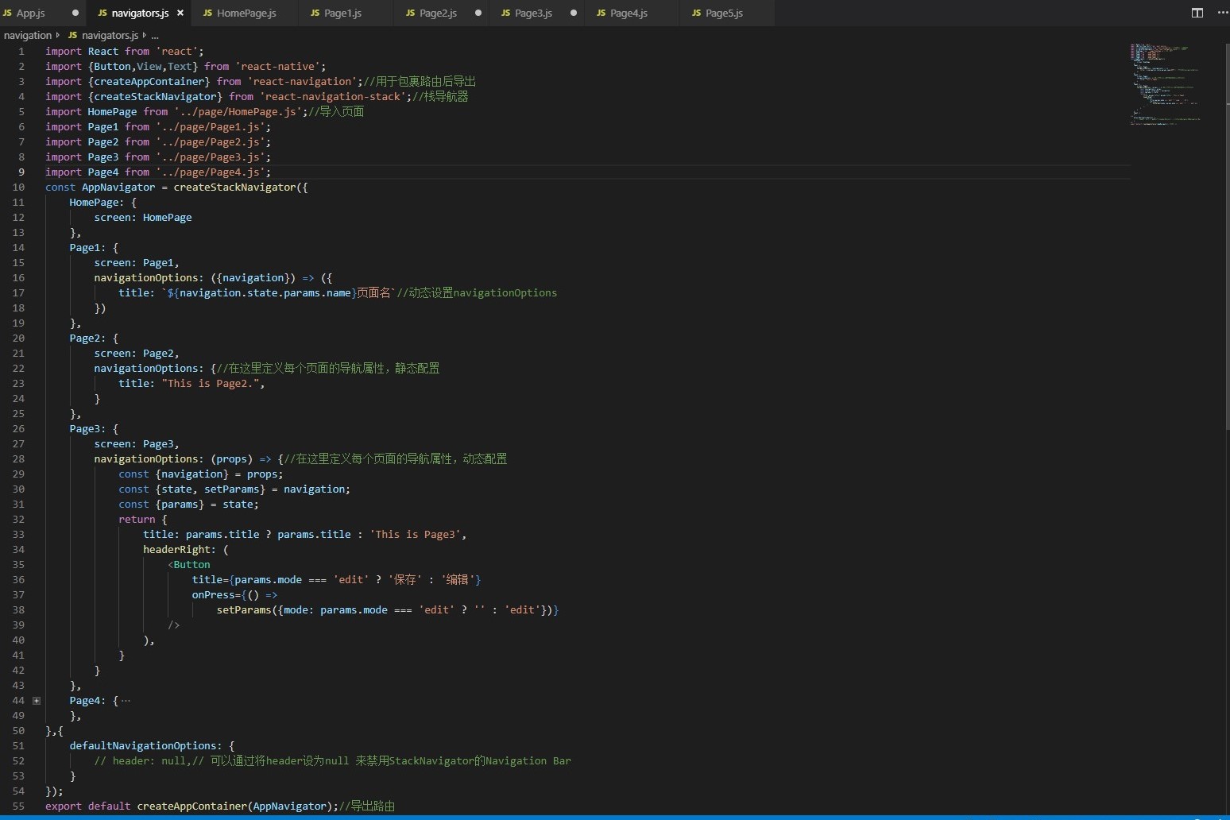Expand the folded Page4 block at line 44
The width and height of the screenshot is (1230, 820).
point(37,701)
